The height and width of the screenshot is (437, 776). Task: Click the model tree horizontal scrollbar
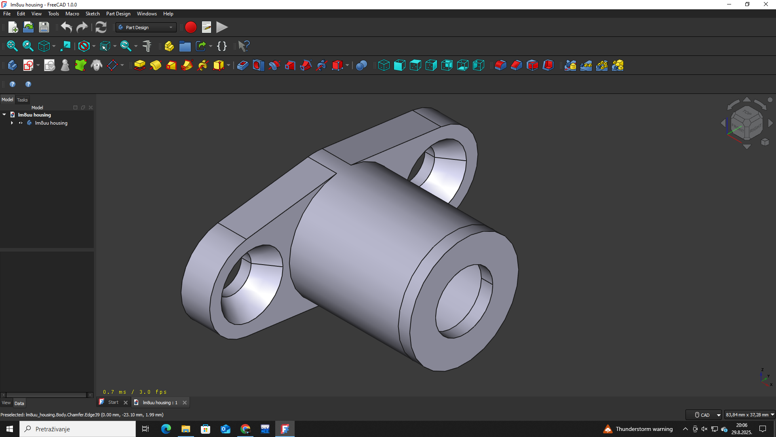pos(46,395)
